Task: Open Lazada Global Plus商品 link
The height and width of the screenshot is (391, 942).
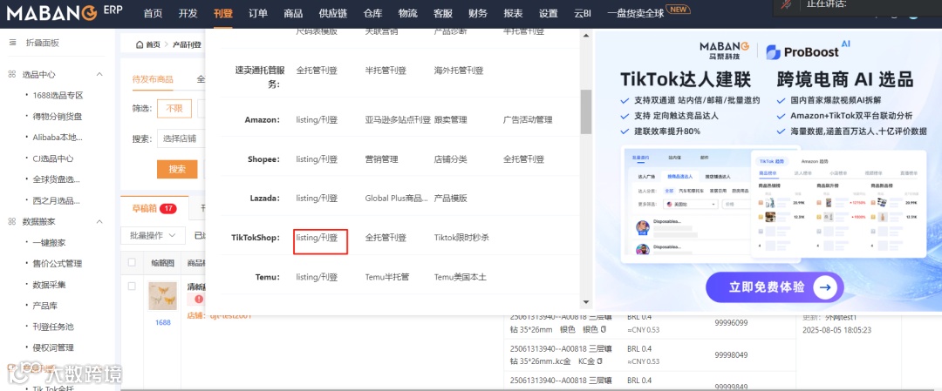Action: pyautogui.click(x=397, y=199)
